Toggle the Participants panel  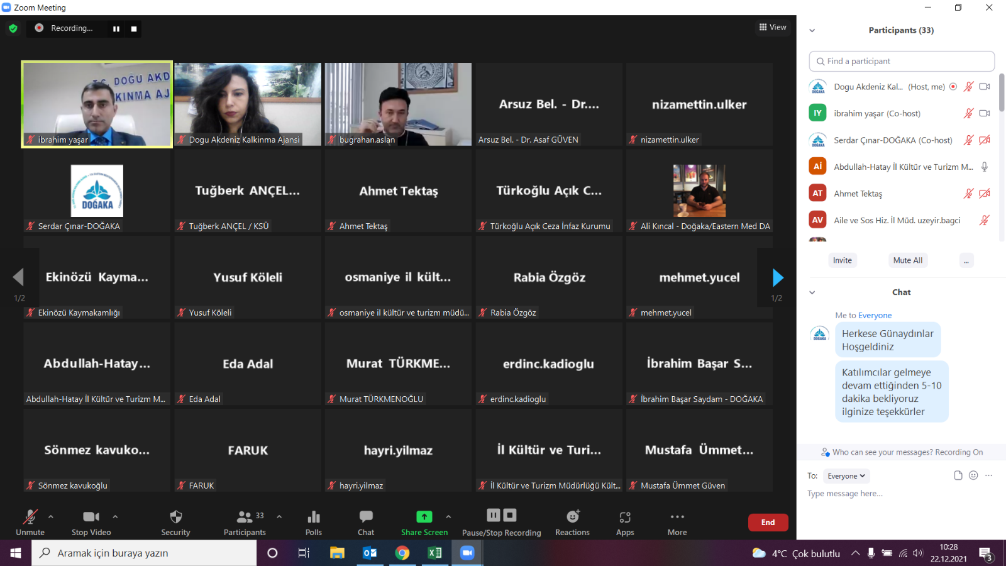[245, 522]
